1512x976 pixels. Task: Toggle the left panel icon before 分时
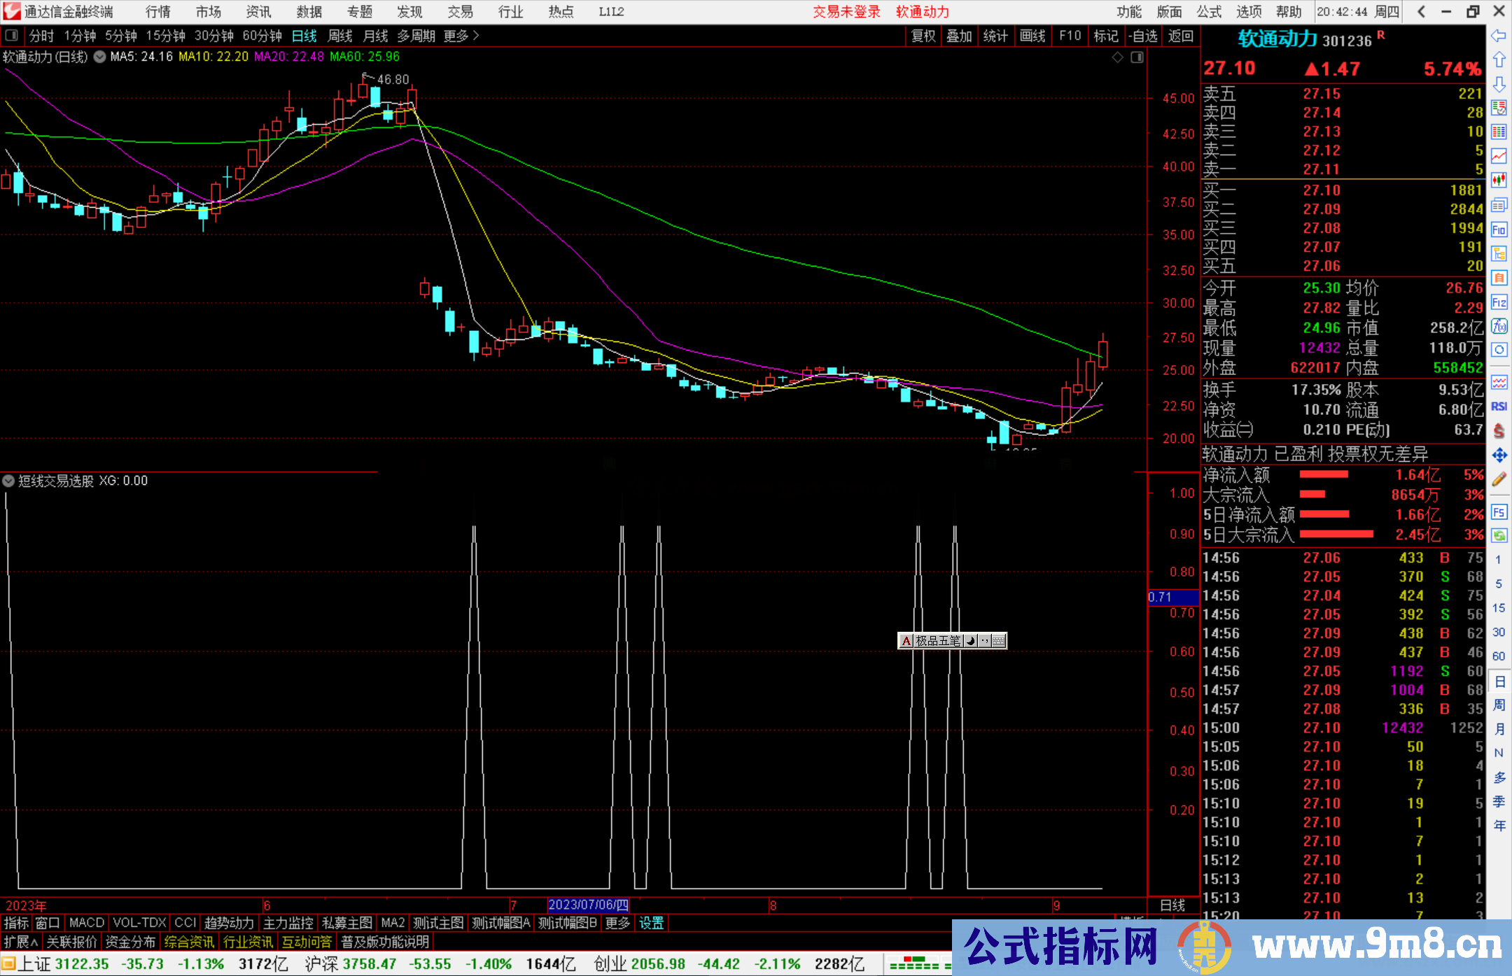tap(12, 36)
